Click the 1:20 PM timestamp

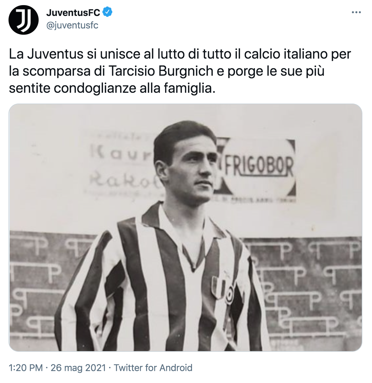(26, 368)
